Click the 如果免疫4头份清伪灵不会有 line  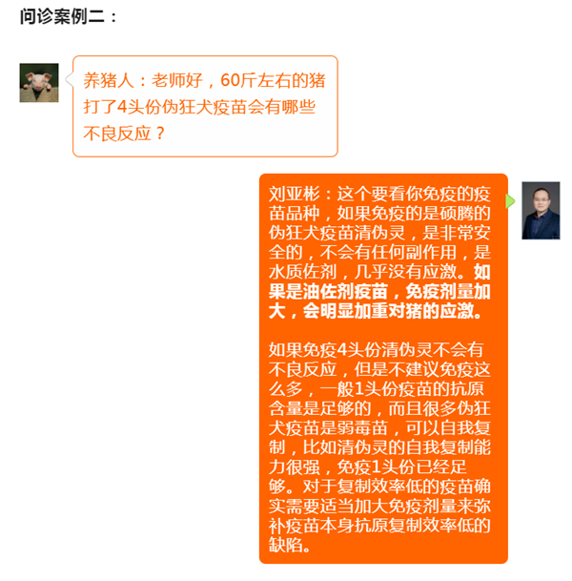coord(376,350)
